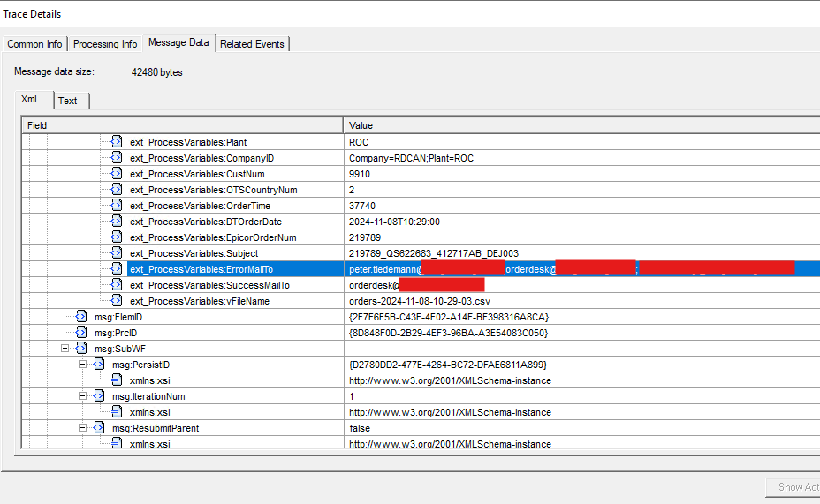820x504 pixels.
Task: Click the element icon beside ext_ProcessVariables:DTOrderDate
Action: click(117, 221)
